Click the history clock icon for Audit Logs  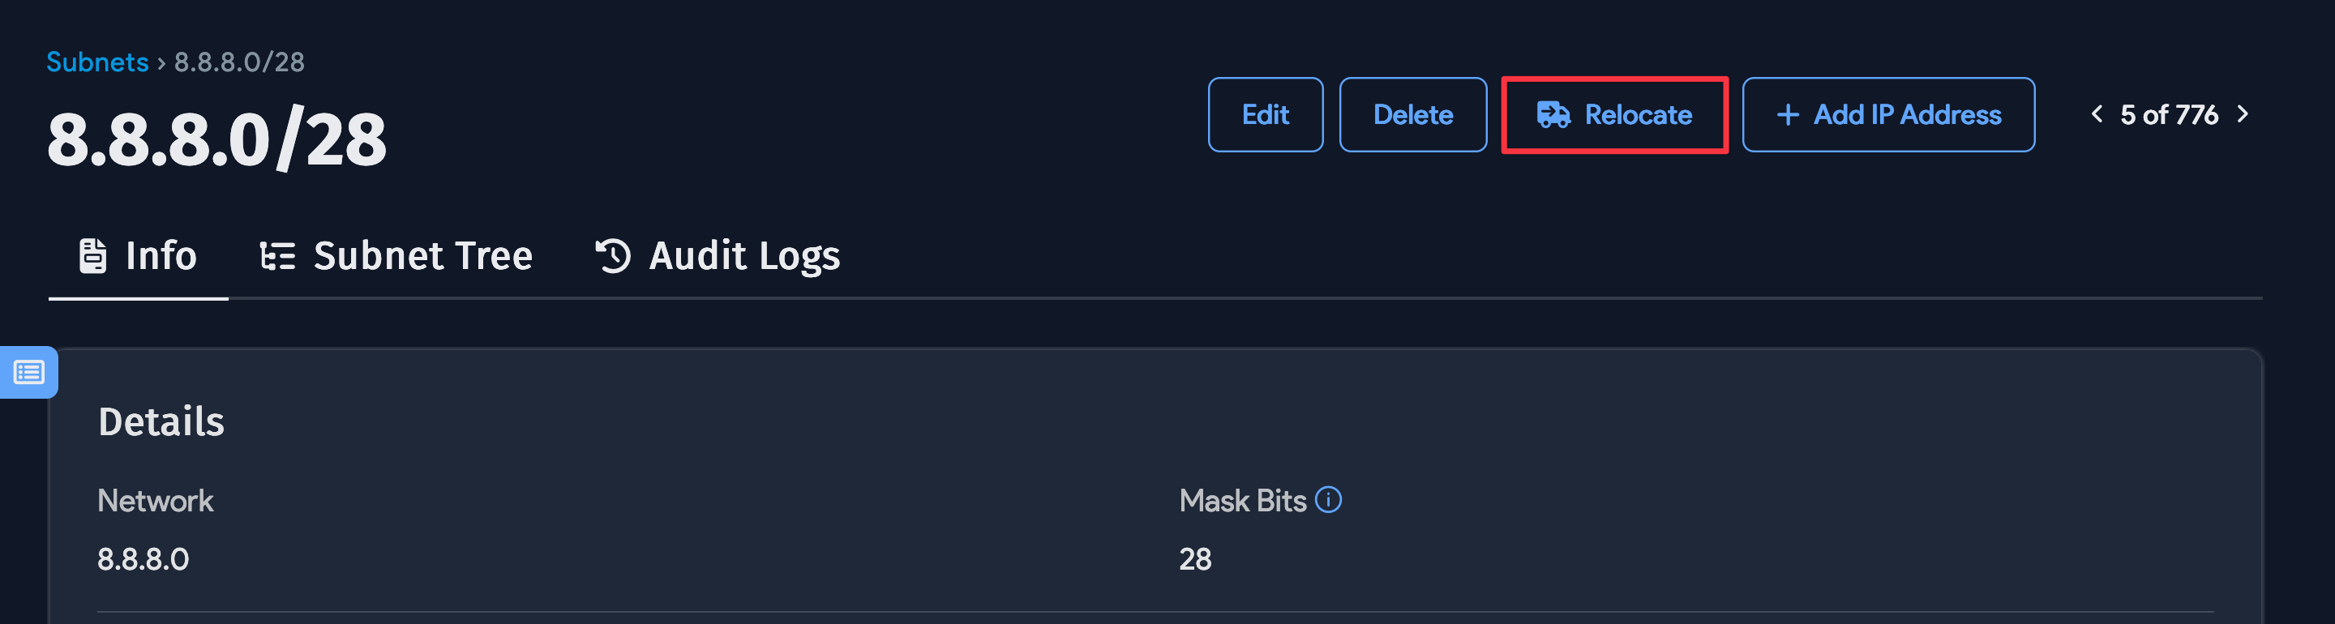(613, 256)
